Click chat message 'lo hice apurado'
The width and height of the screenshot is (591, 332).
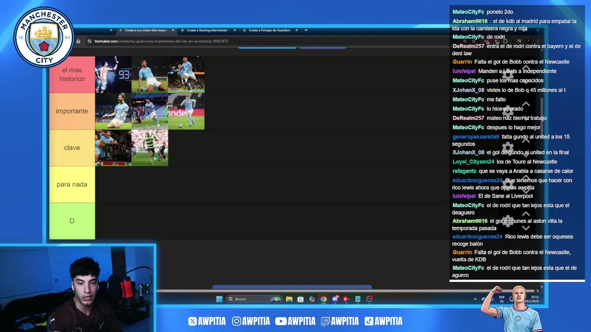(x=505, y=109)
